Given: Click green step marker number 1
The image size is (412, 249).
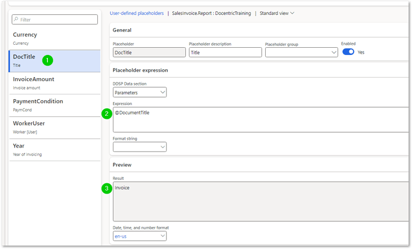Looking at the screenshot, I should (x=48, y=60).
